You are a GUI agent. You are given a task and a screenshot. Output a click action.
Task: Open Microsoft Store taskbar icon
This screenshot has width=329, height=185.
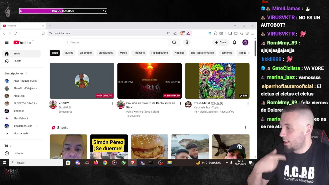coord(68,163)
